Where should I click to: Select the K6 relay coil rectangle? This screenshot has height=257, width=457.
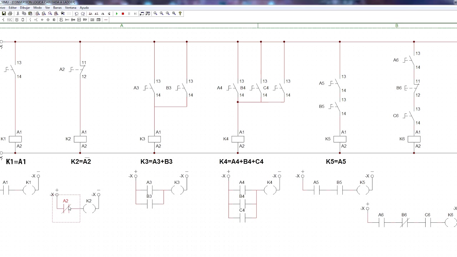[x=414, y=139]
